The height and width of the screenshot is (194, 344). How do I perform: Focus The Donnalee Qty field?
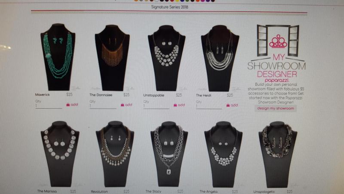(x=103, y=106)
